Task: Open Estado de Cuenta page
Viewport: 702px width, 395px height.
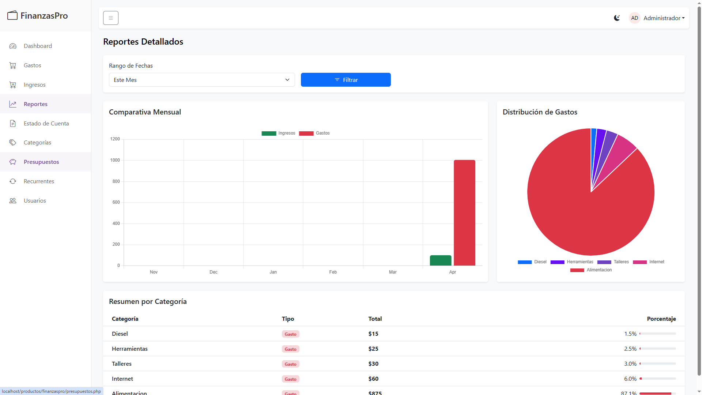Action: pyautogui.click(x=45, y=124)
